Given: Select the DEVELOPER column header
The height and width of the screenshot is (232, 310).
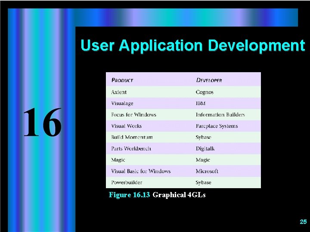Looking at the screenshot, I should tap(209, 80).
